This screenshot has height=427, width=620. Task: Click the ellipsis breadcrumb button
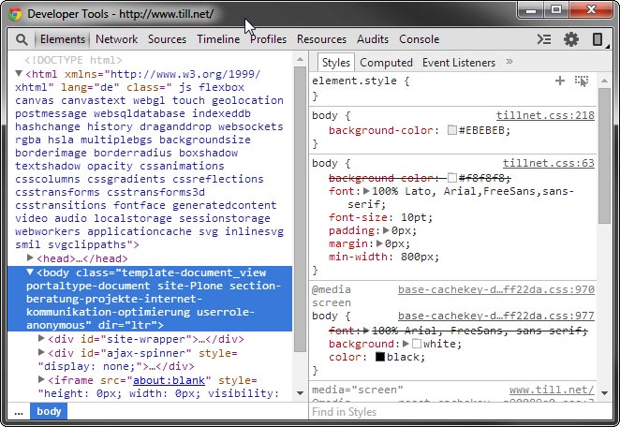pyautogui.click(x=18, y=411)
